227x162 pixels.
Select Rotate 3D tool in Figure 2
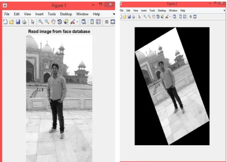158,17
